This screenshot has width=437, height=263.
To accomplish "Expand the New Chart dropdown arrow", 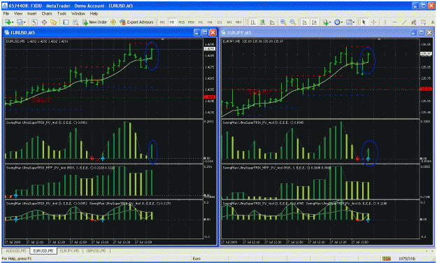I will pyautogui.click(x=13, y=22).
